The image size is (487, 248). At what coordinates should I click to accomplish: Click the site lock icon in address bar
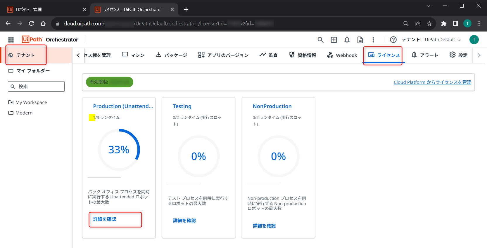[57, 24]
